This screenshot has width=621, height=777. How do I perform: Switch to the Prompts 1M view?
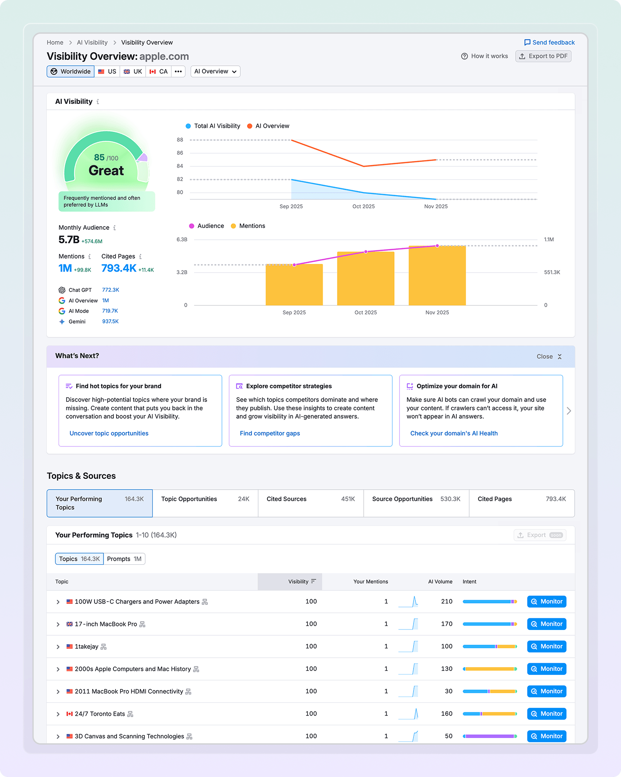point(124,559)
